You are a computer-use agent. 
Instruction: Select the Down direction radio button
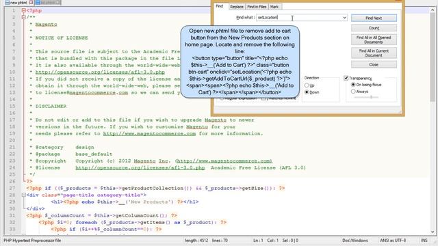coord(307,92)
